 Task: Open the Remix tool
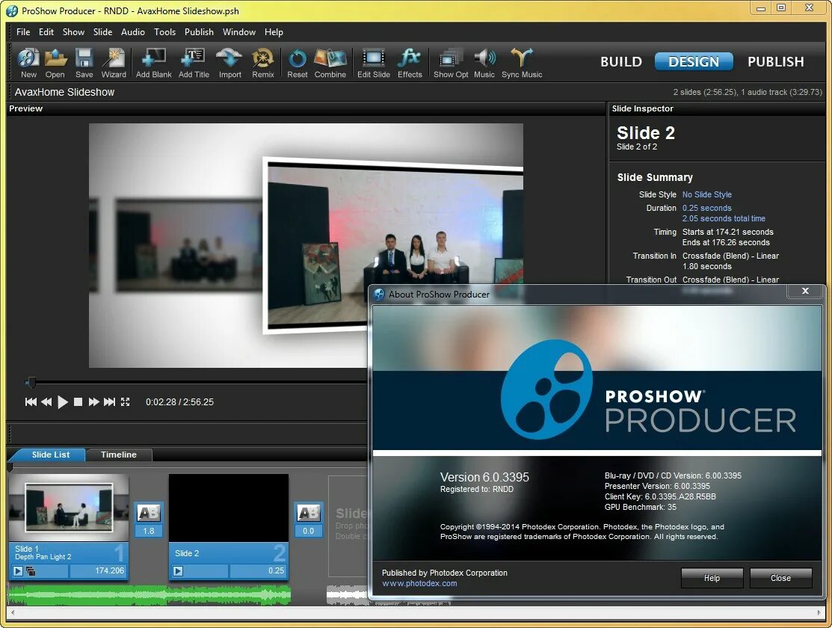[262, 63]
